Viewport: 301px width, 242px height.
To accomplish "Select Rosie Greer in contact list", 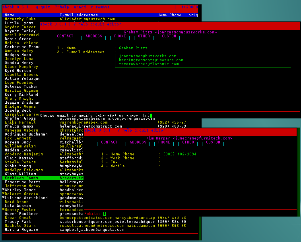I will click(x=17, y=39).
